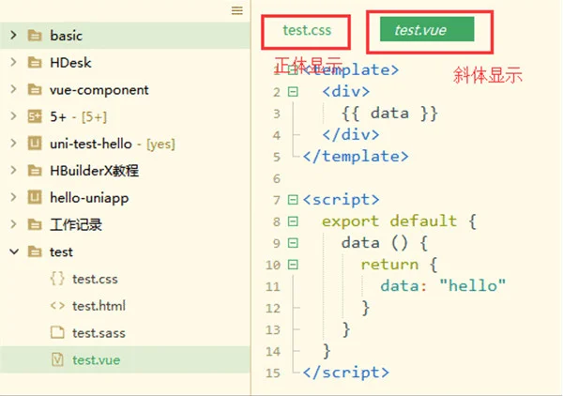Select the 5+ project label

(x=58, y=116)
